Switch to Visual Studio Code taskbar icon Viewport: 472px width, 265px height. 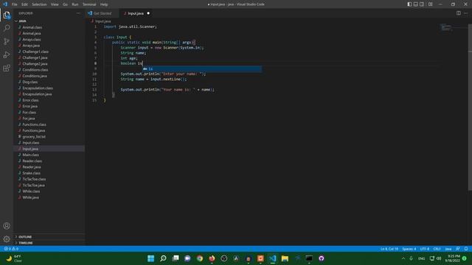[273, 258]
